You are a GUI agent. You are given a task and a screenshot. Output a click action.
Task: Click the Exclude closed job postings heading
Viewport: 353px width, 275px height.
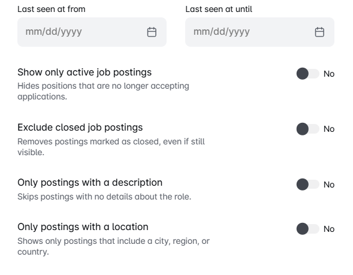(80, 128)
